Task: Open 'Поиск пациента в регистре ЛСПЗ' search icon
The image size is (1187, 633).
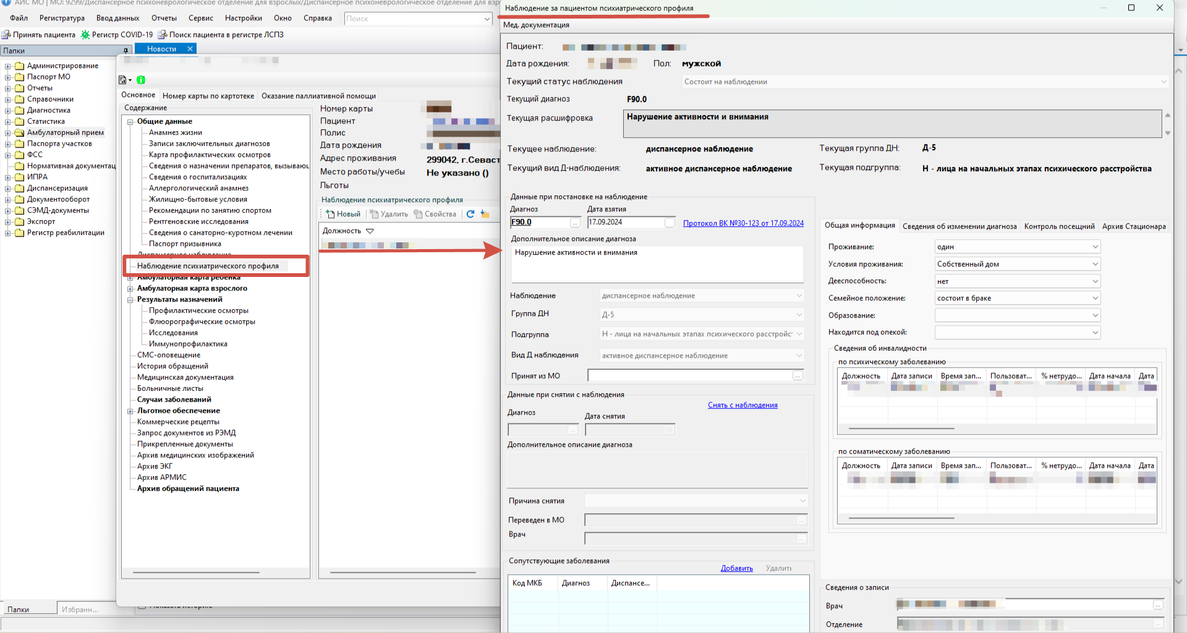Action: pos(163,35)
